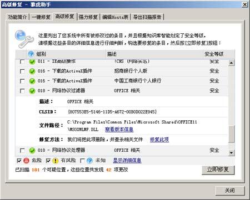This screenshot has height=200, width=250.
Task: Click the list scrollbar up arrow
Action: (231, 63)
